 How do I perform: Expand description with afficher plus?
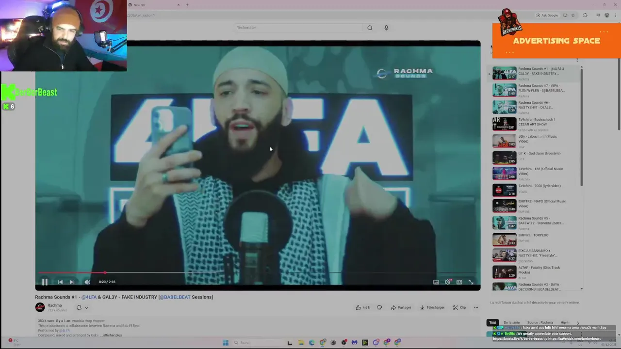112,335
